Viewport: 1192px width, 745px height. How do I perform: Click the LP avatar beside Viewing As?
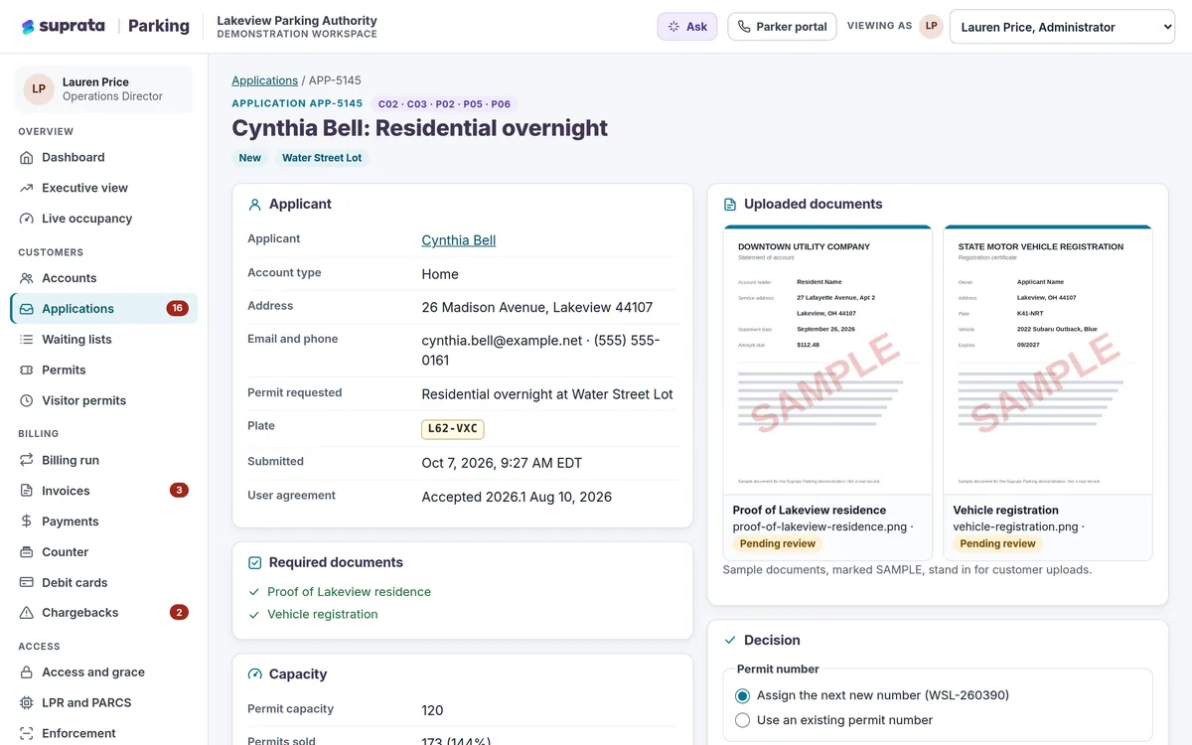click(931, 27)
